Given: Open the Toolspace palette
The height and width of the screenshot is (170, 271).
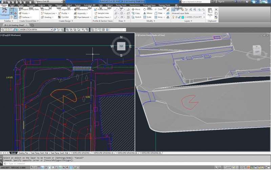Looking at the screenshot, I should click(x=5, y=12).
